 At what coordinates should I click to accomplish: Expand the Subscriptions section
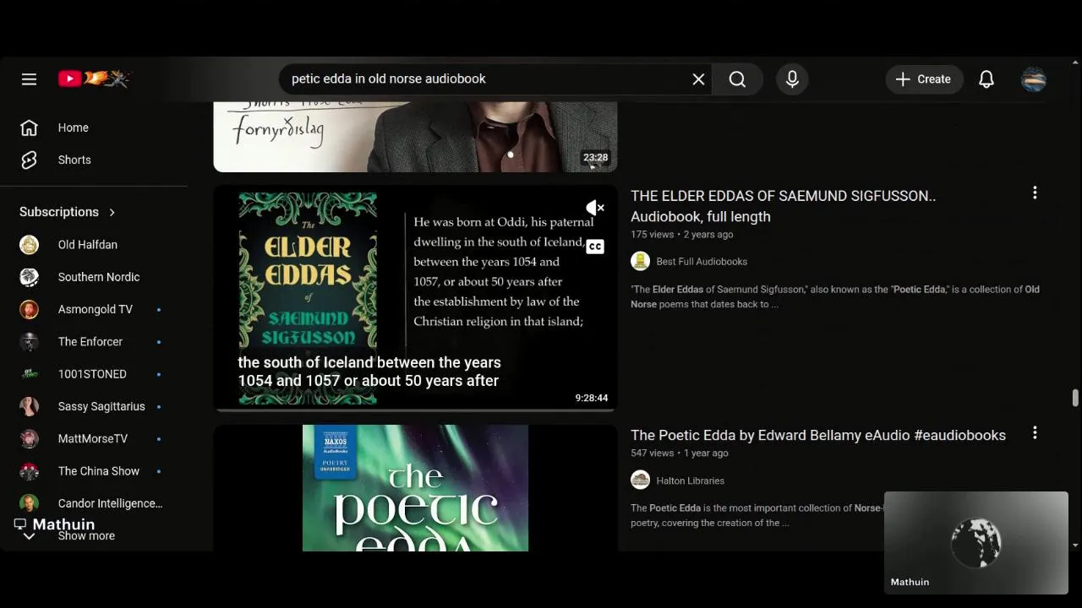[68, 212]
